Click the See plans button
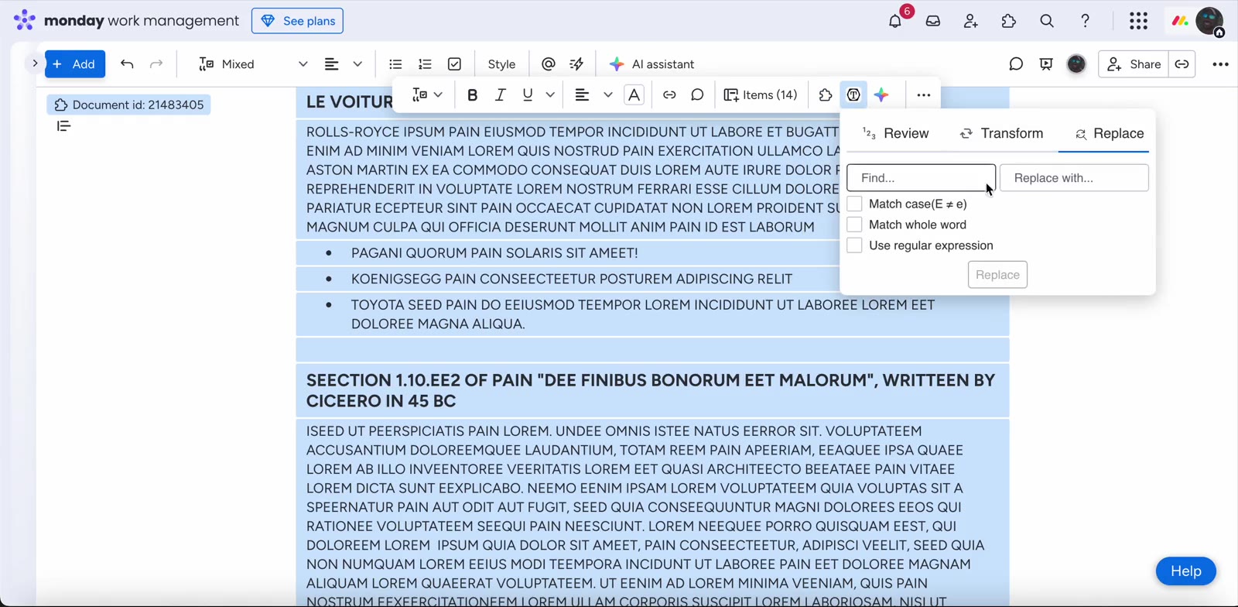This screenshot has height=607, width=1238. [x=297, y=21]
